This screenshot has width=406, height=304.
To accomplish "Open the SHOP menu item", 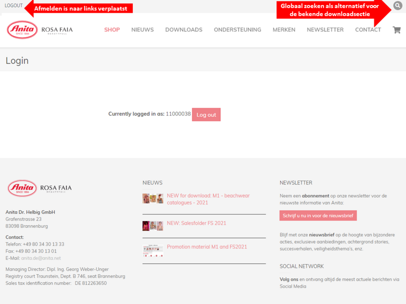I will (112, 30).
